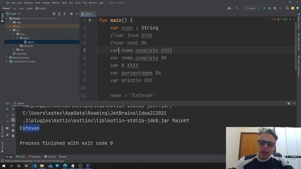Click the Run tool window button at bottom
This screenshot has width=301, height=169.
point(9,157)
